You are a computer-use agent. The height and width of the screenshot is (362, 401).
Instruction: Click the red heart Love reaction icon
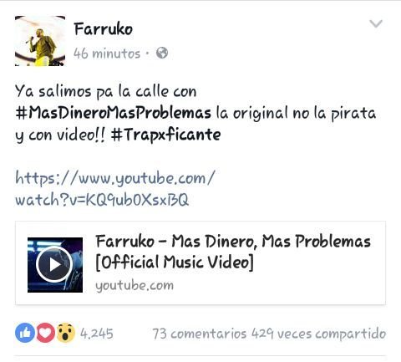click(x=45, y=333)
